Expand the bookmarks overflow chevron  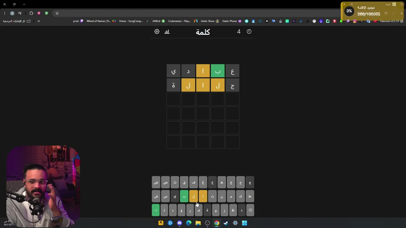tap(39, 21)
